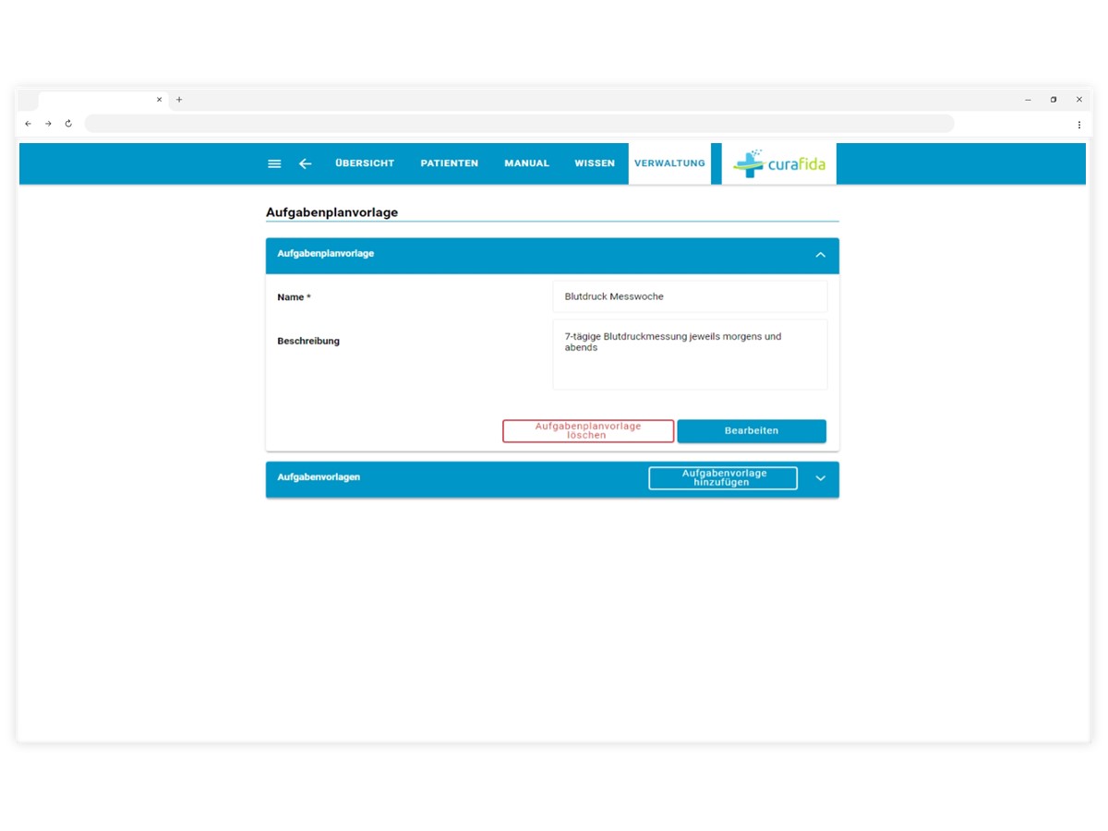Expand the Aufgabenvorlagen panel

[820, 478]
